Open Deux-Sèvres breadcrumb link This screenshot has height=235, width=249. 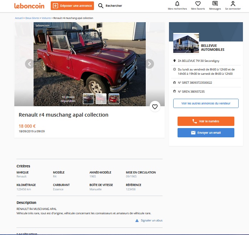32,18
